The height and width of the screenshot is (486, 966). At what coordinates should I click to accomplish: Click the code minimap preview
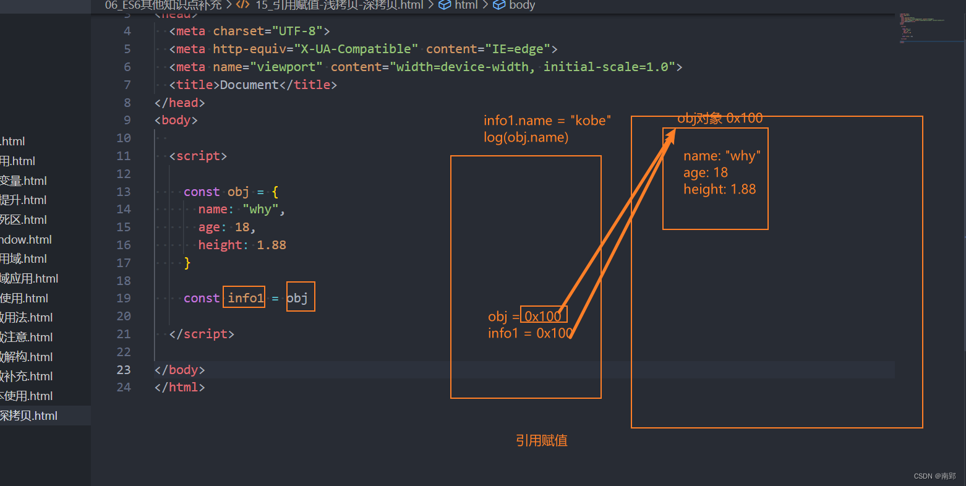click(x=923, y=28)
